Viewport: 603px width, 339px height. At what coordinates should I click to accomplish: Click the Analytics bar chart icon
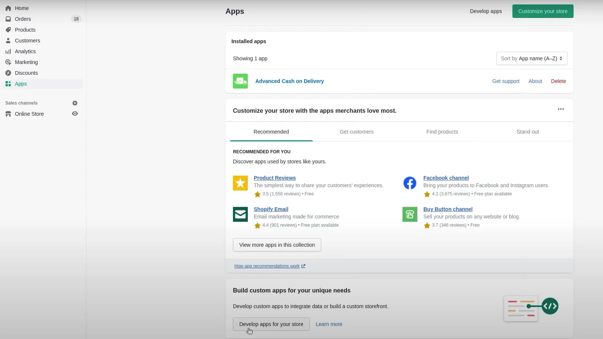click(8, 51)
